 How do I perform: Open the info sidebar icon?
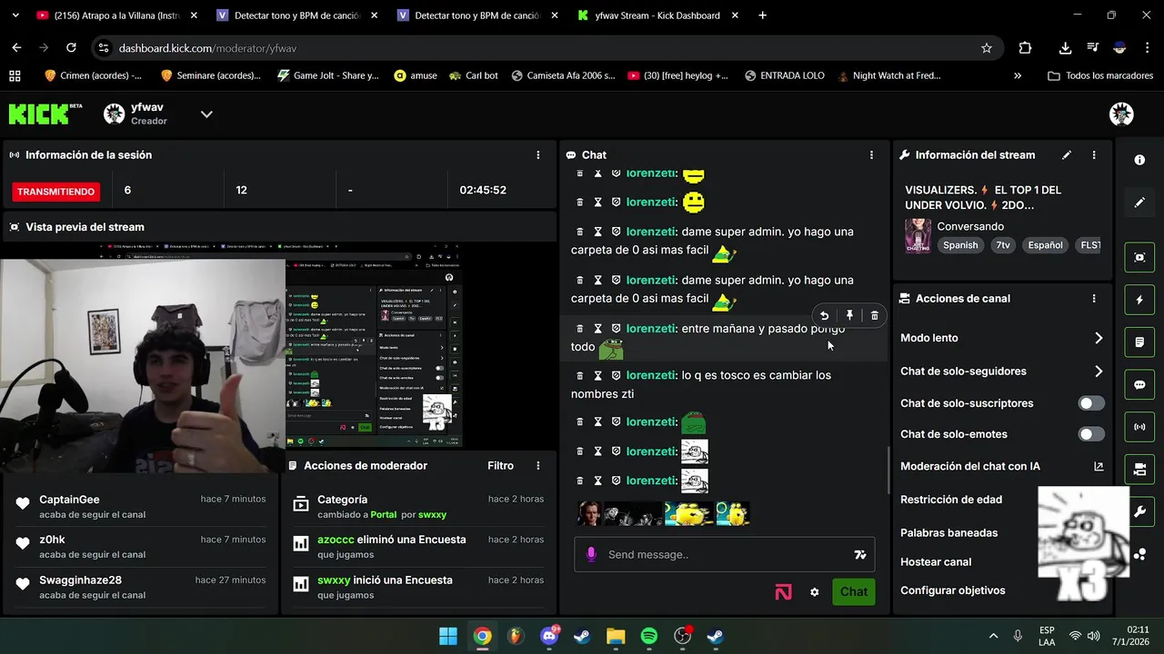pos(1139,160)
